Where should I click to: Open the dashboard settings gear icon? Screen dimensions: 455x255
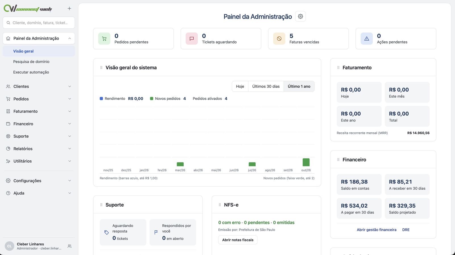tap(300, 16)
